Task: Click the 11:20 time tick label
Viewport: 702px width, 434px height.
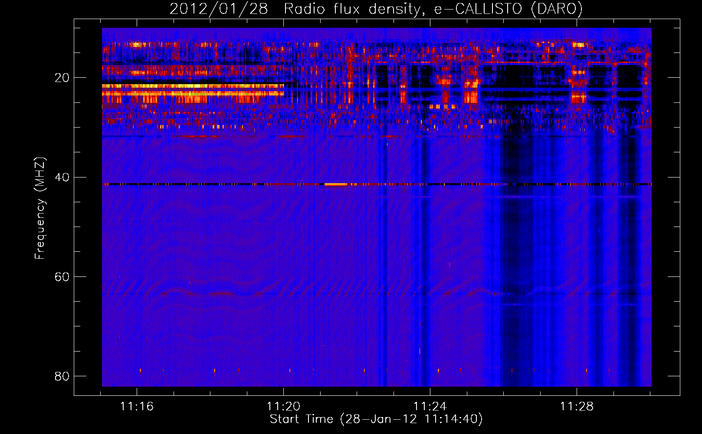Action: 283,406
